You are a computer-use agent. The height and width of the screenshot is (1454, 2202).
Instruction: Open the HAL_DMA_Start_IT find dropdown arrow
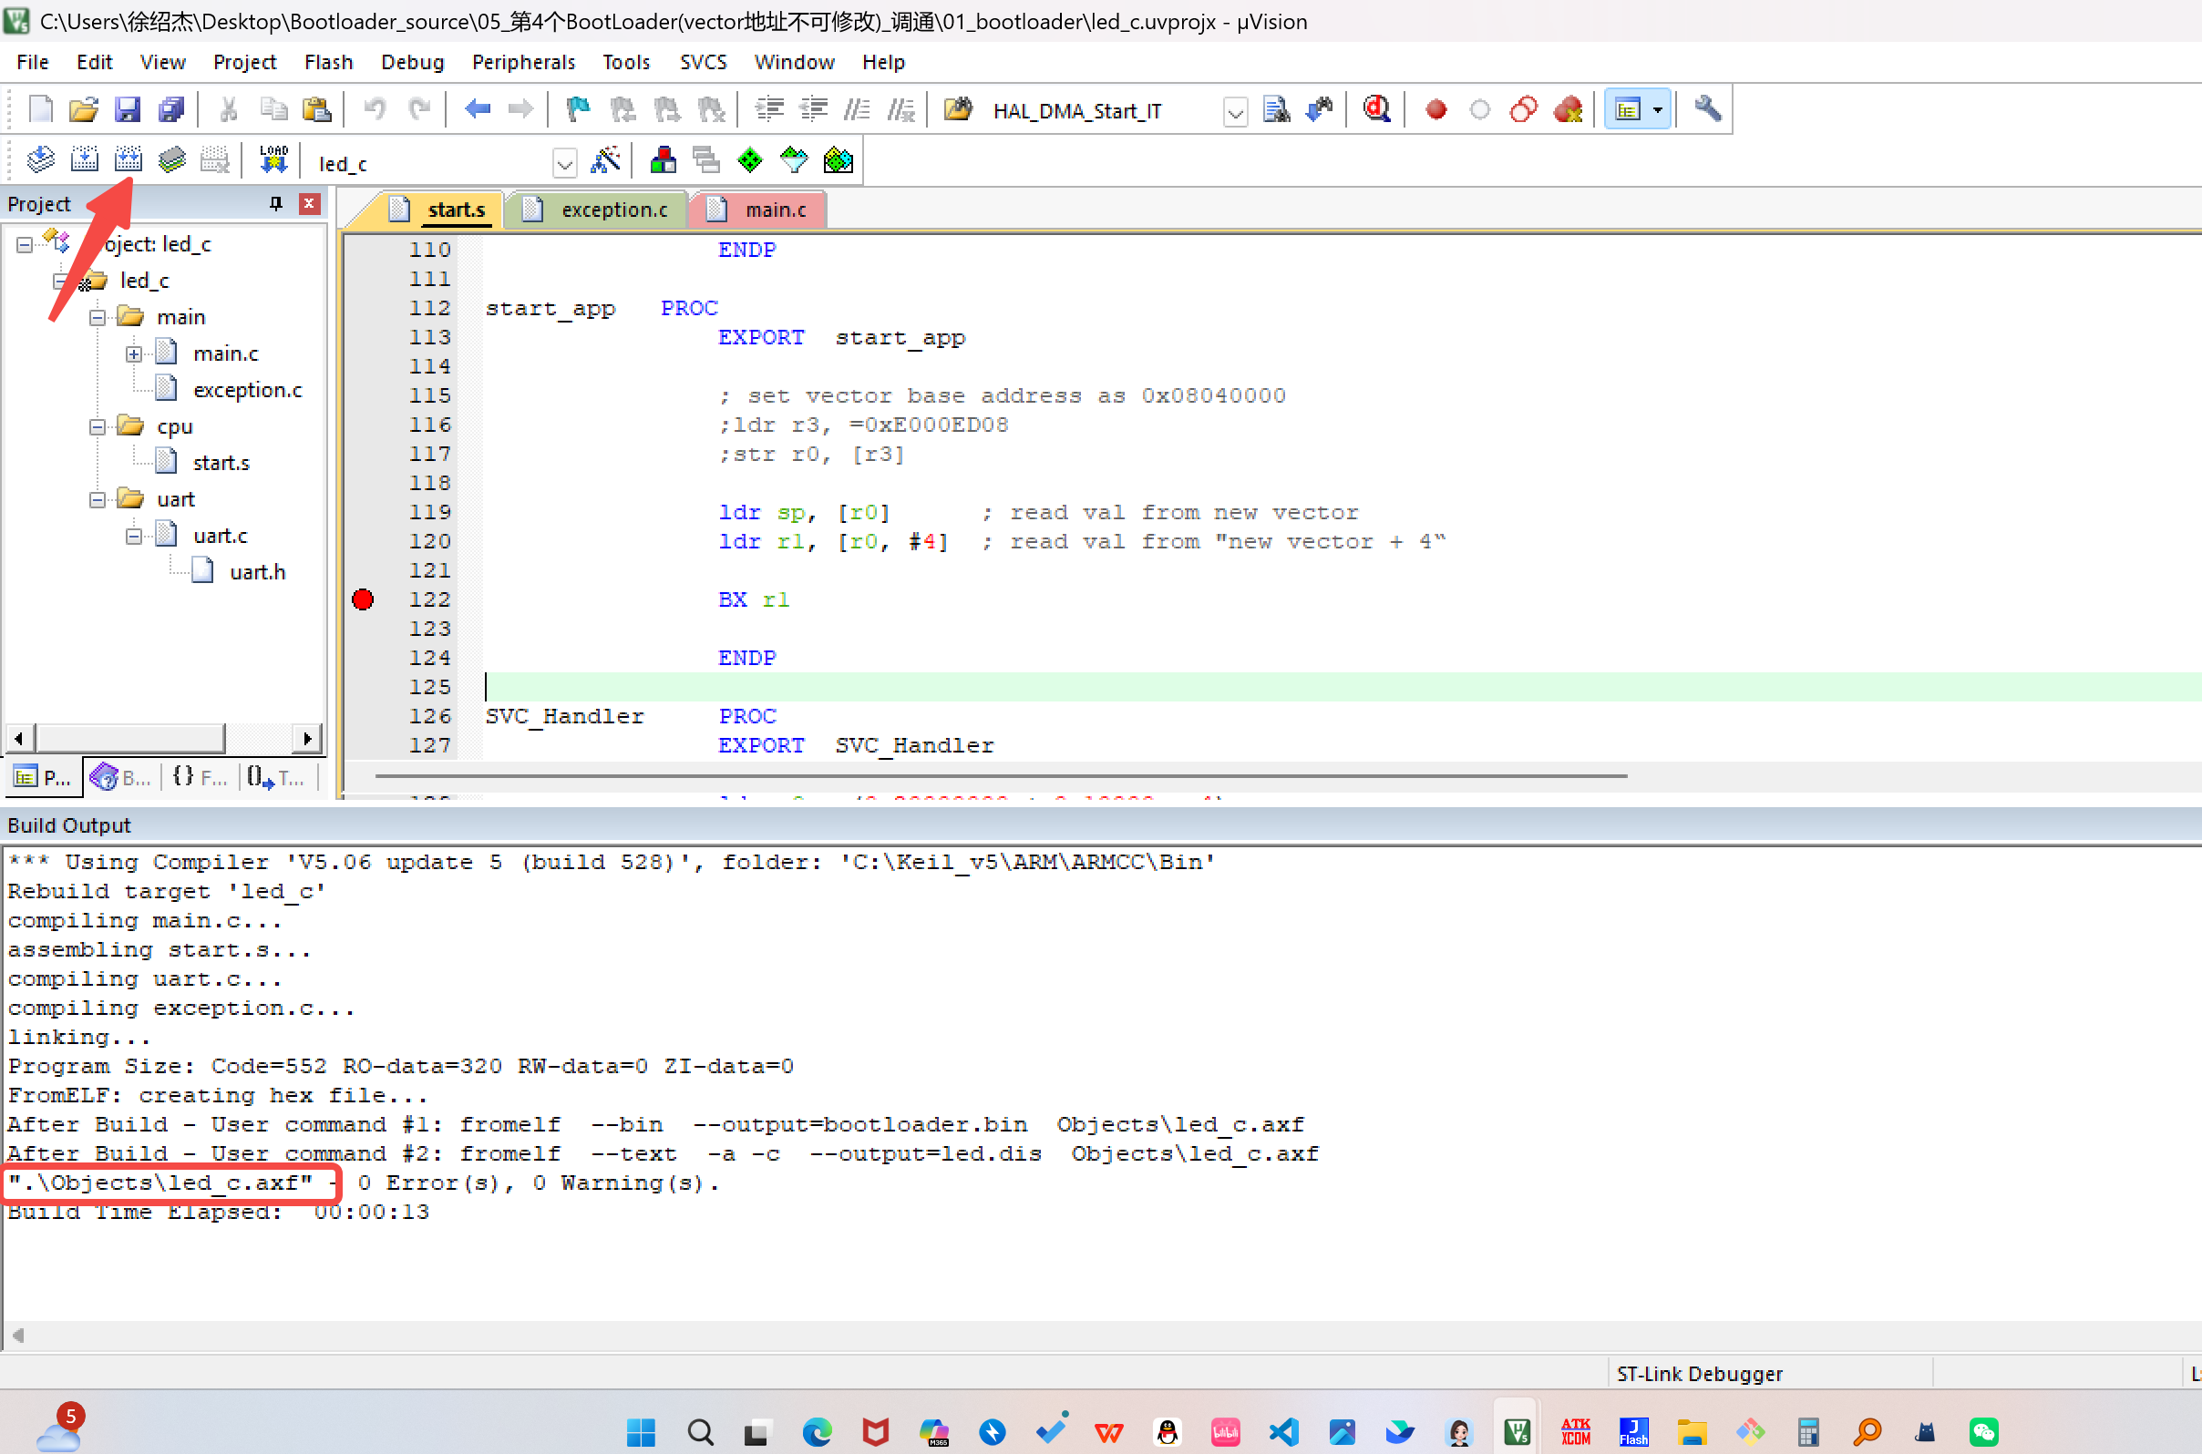point(1235,112)
